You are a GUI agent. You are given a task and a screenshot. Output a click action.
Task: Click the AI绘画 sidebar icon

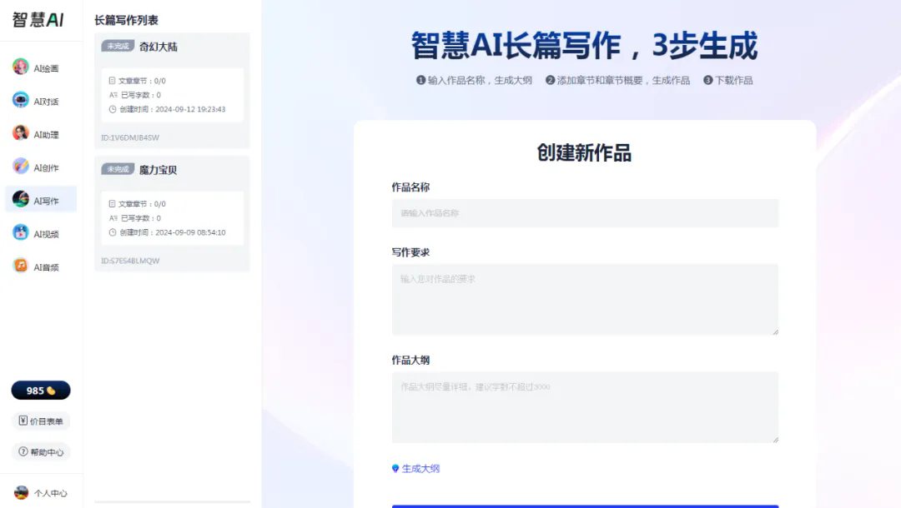(21, 67)
